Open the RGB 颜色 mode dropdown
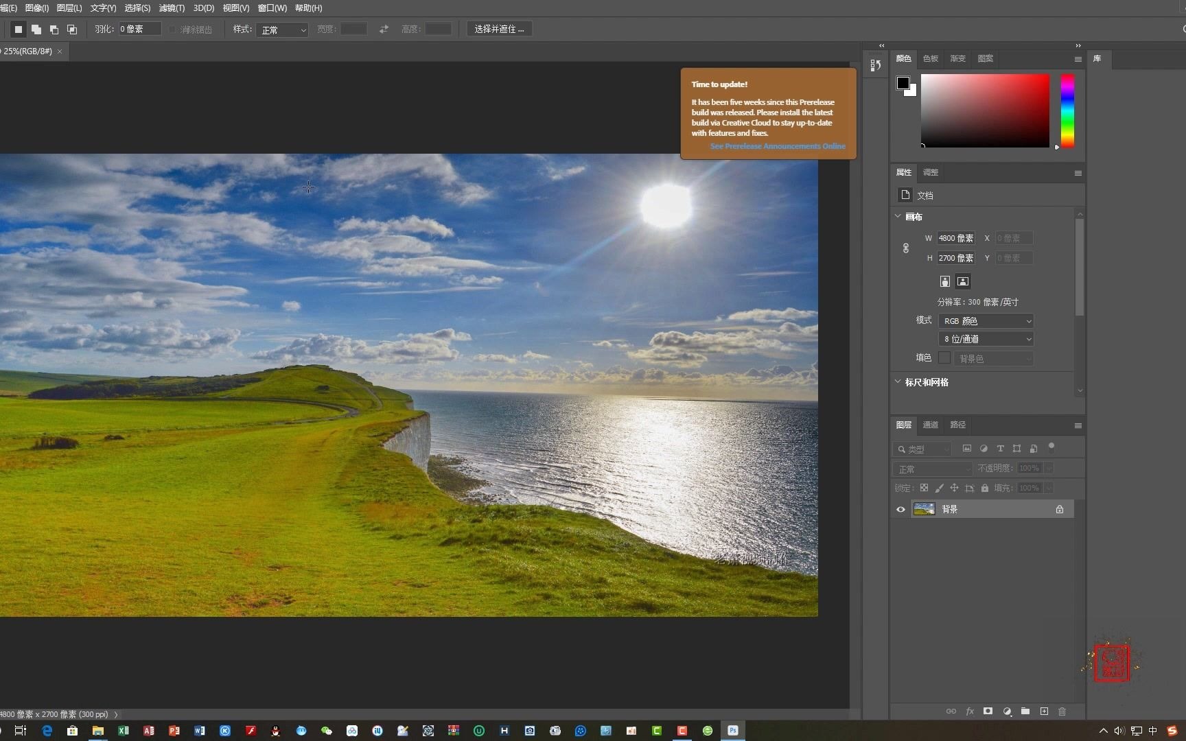The width and height of the screenshot is (1186, 741). [x=986, y=321]
